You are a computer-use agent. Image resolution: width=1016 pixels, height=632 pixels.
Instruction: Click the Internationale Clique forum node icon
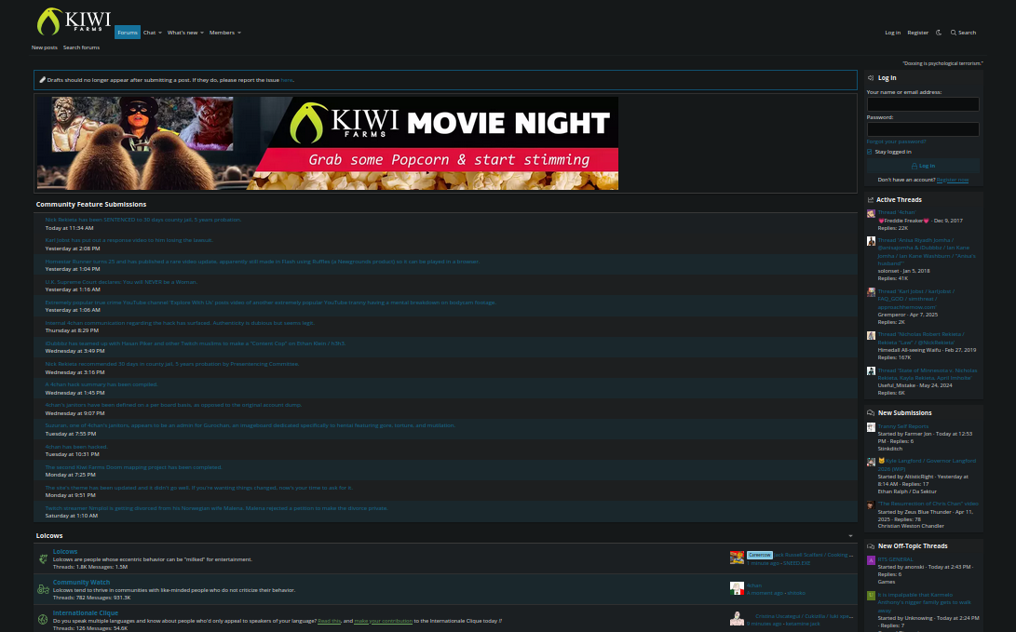(43, 620)
